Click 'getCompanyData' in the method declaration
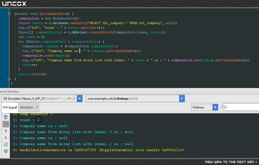Viewport: 259px width, 165px height. (53, 14)
